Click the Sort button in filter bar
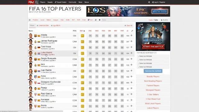 point(90,20)
